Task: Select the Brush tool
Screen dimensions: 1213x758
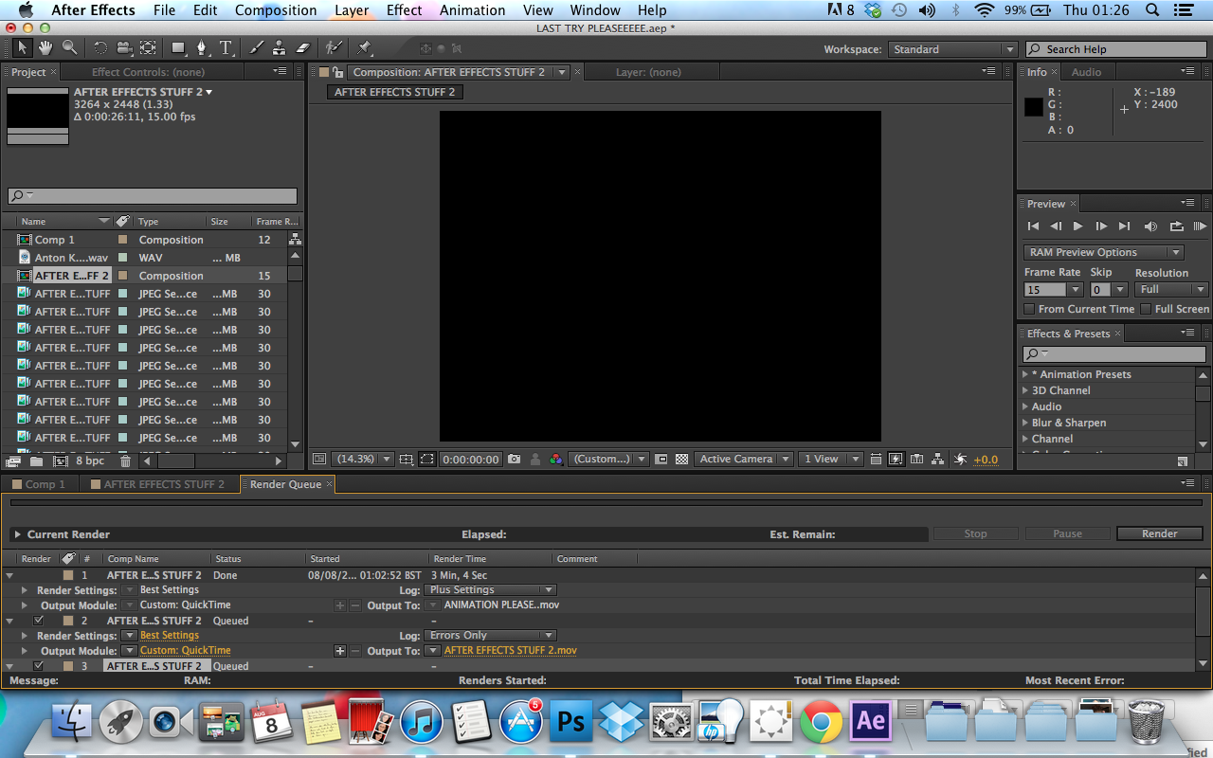Action: (x=256, y=47)
